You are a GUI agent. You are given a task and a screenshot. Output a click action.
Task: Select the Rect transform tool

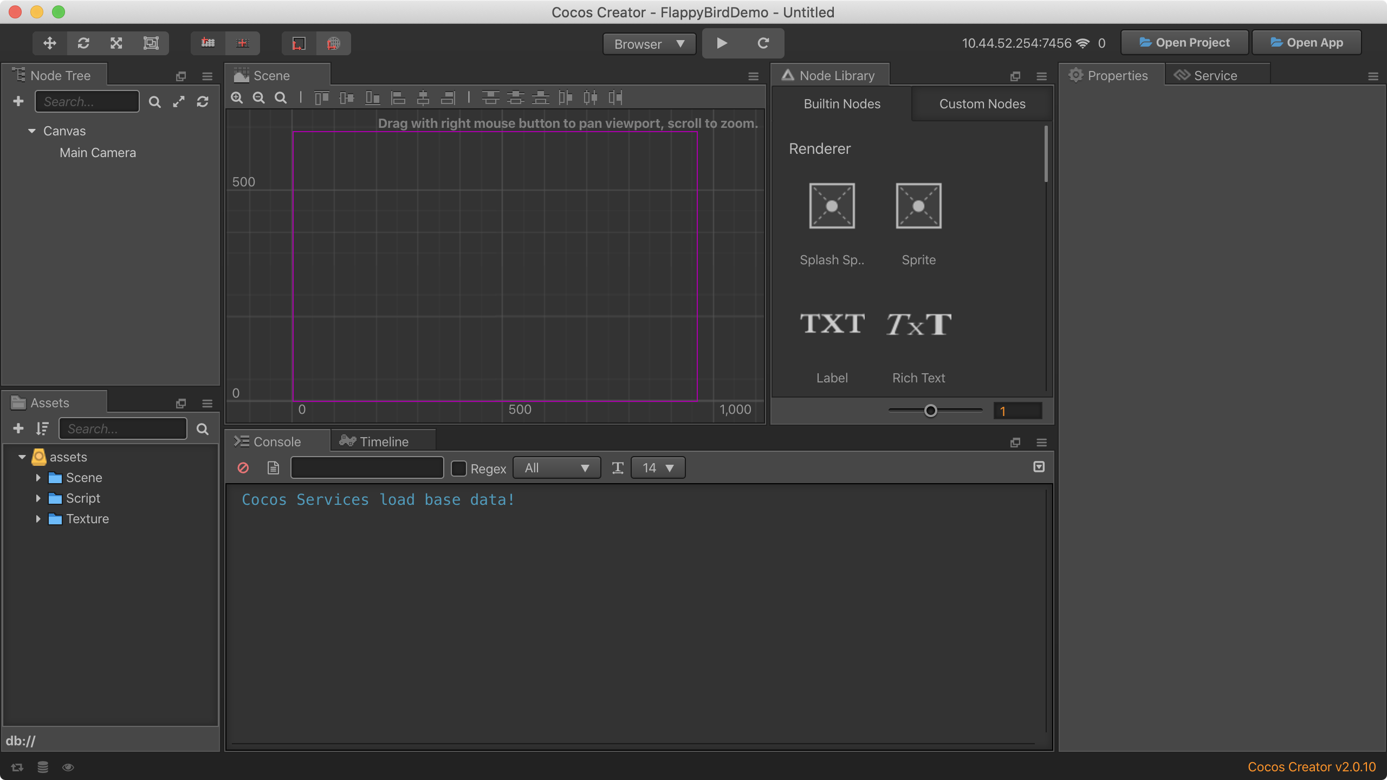[151, 43]
